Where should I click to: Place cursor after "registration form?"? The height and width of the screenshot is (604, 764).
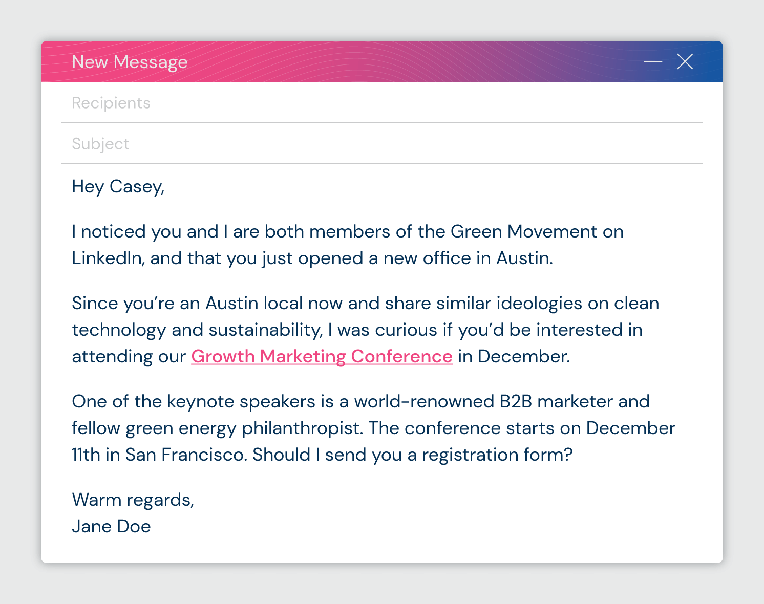(573, 455)
